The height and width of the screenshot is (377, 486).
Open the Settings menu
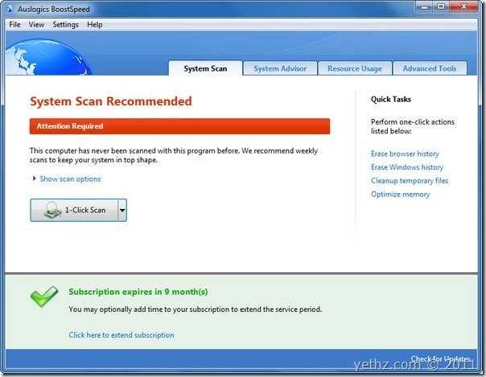[65, 25]
